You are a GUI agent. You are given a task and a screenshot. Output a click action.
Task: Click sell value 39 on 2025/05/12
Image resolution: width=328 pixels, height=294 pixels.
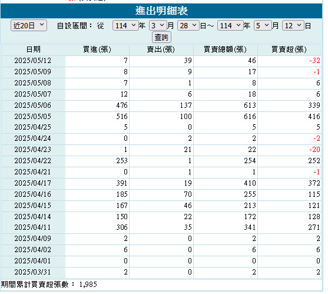pyautogui.click(x=188, y=61)
